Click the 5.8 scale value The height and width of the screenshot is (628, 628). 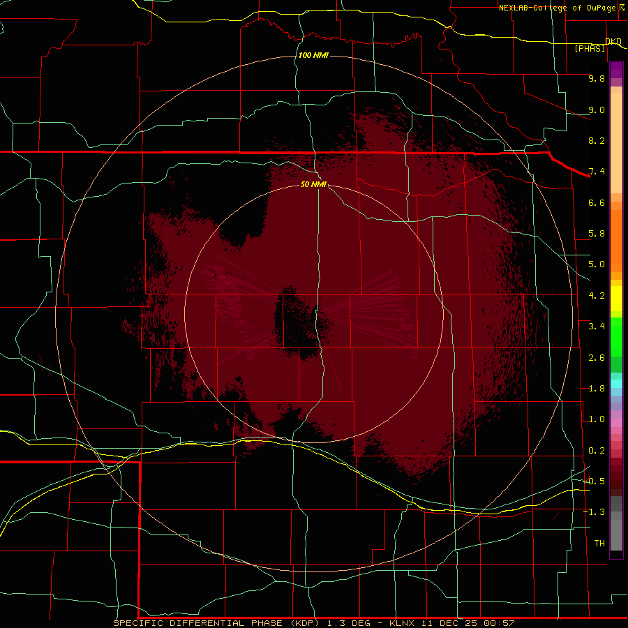pos(597,234)
